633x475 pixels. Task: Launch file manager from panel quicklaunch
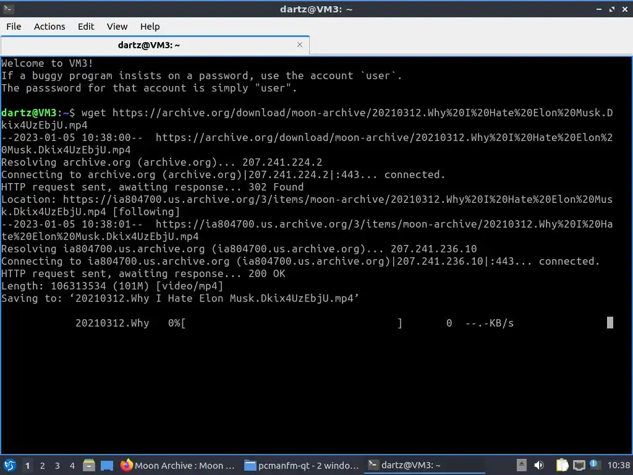89,465
